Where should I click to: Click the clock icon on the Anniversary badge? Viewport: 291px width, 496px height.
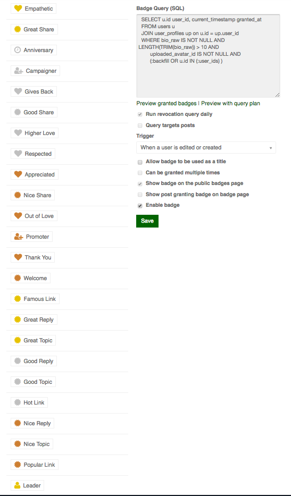[18, 50]
